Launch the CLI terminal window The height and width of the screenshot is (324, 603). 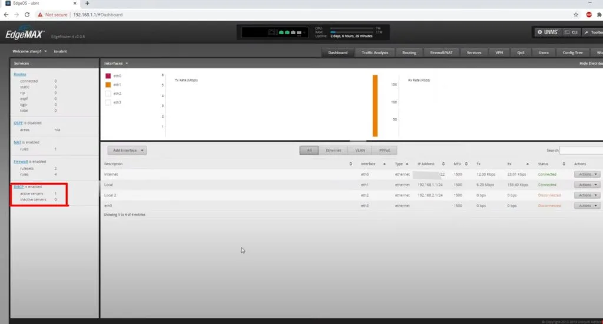pos(571,32)
